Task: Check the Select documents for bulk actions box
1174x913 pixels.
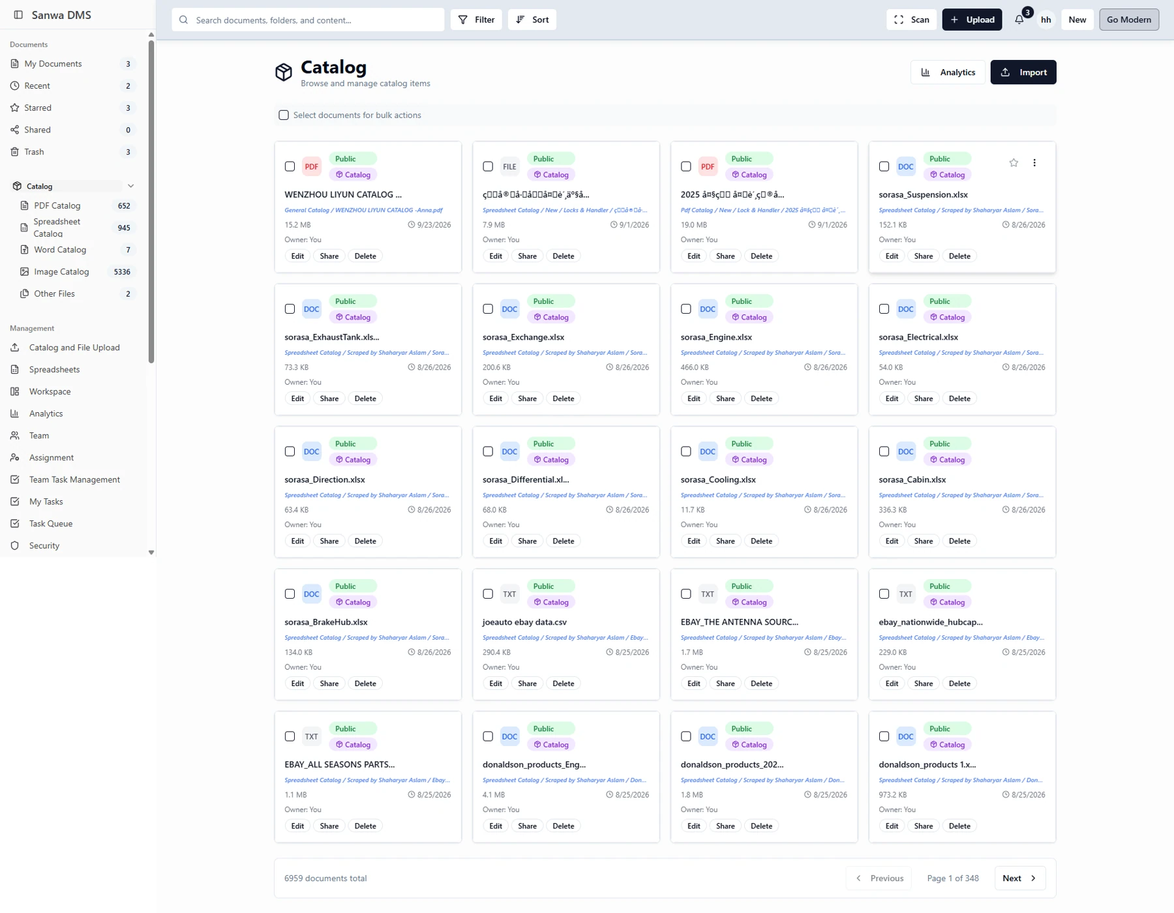Action: coord(284,115)
